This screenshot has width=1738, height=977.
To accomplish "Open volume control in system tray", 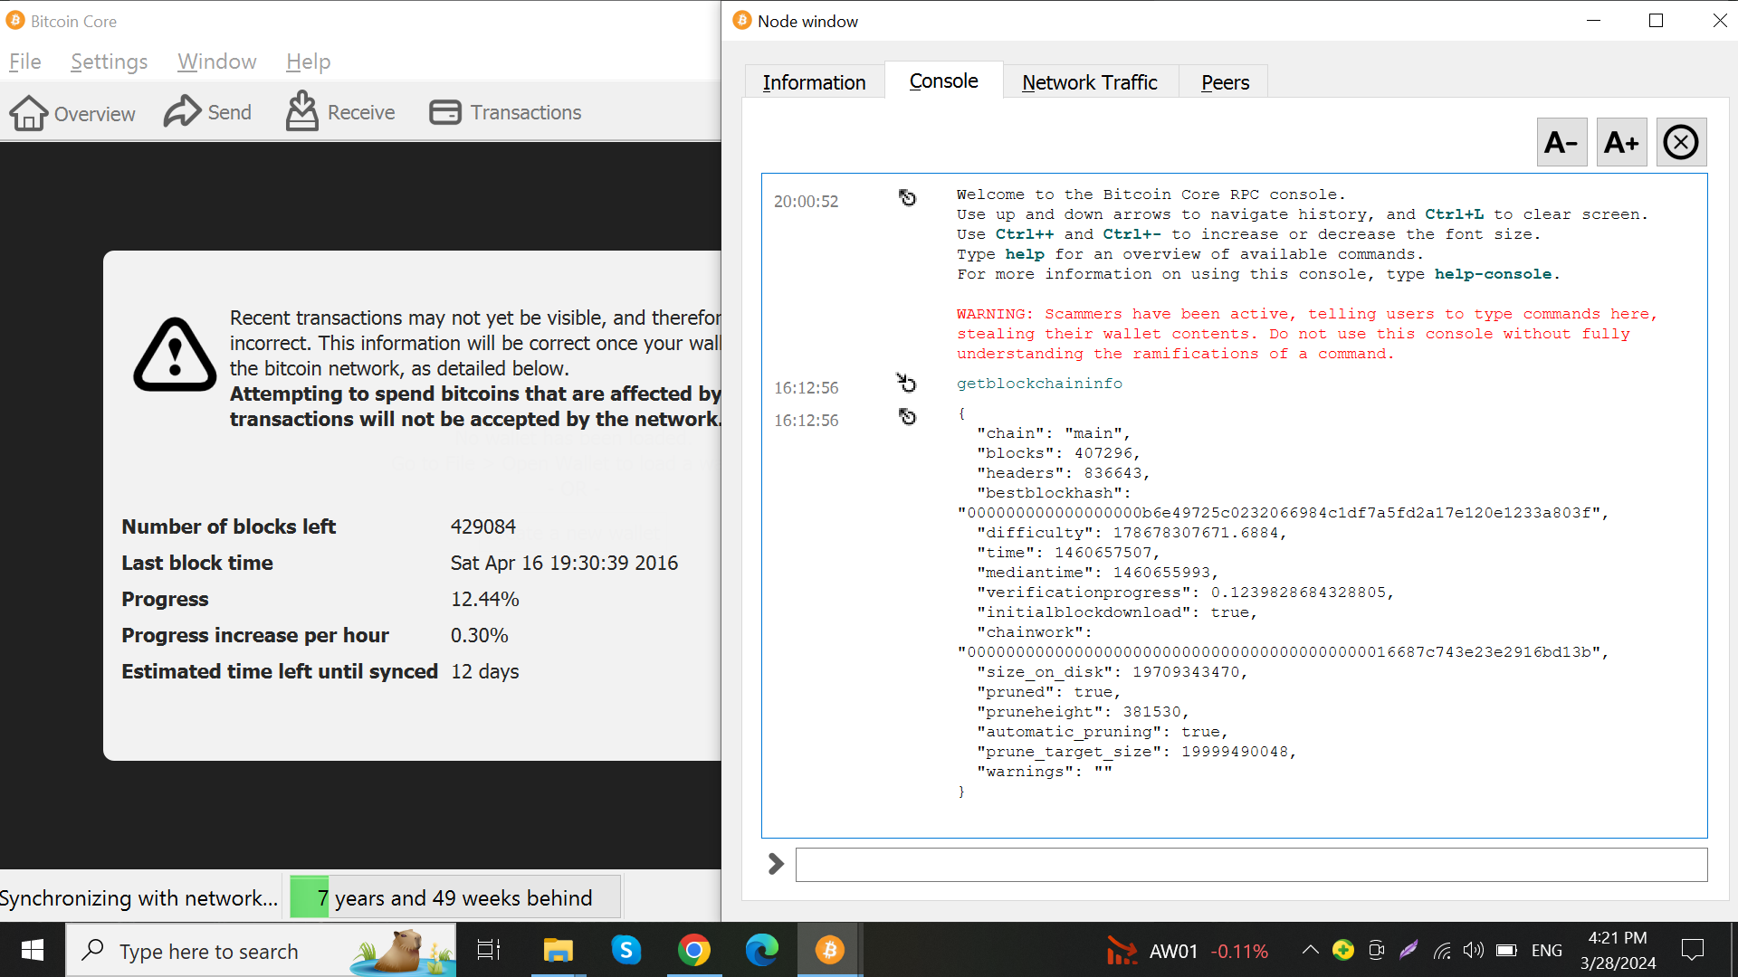I will click(x=1474, y=950).
